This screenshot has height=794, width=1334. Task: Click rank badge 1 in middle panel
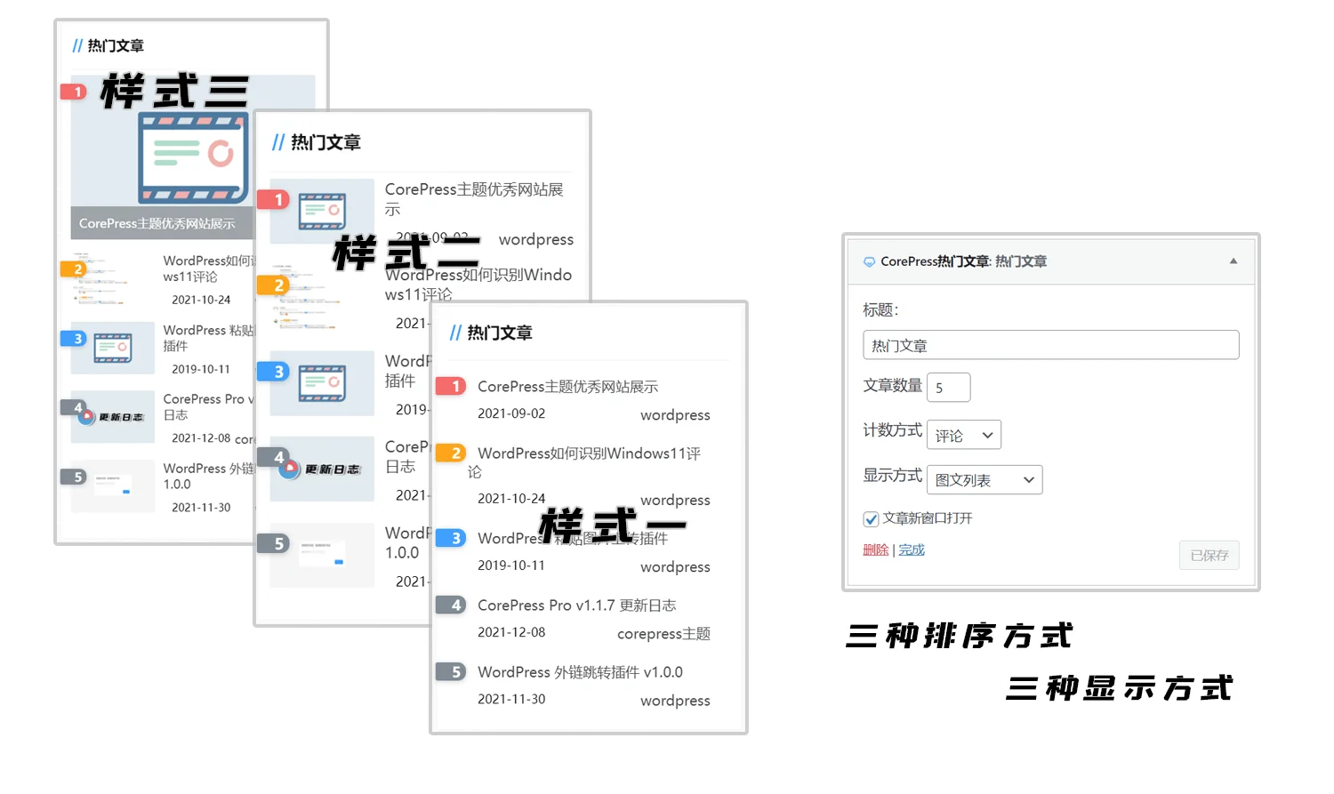click(274, 200)
